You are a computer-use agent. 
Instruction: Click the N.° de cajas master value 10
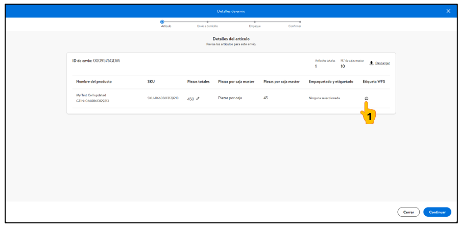coord(343,66)
